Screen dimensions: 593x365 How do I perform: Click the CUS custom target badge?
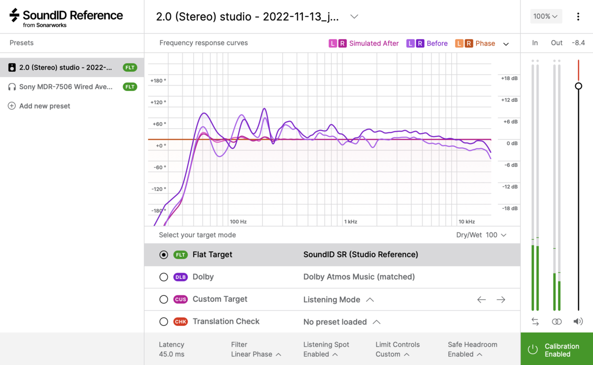click(180, 299)
